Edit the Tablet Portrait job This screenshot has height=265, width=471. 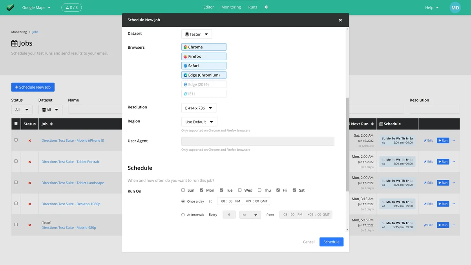pos(428,162)
